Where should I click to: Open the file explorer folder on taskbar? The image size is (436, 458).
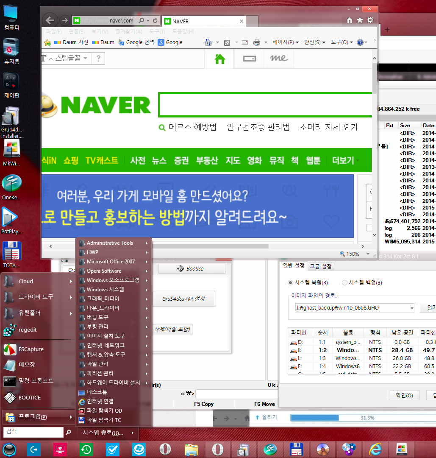(x=192, y=450)
